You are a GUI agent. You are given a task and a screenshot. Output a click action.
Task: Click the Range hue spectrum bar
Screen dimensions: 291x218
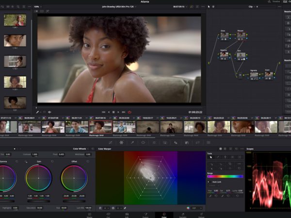(x=225, y=176)
